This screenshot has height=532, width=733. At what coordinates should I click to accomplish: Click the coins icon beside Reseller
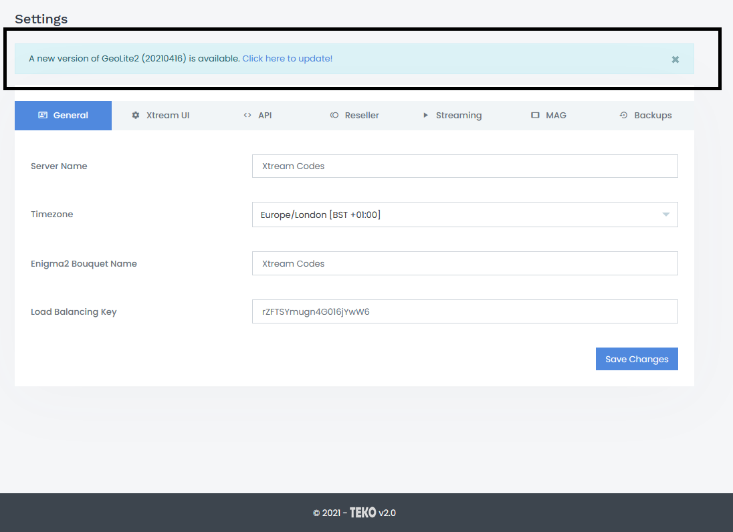(334, 116)
